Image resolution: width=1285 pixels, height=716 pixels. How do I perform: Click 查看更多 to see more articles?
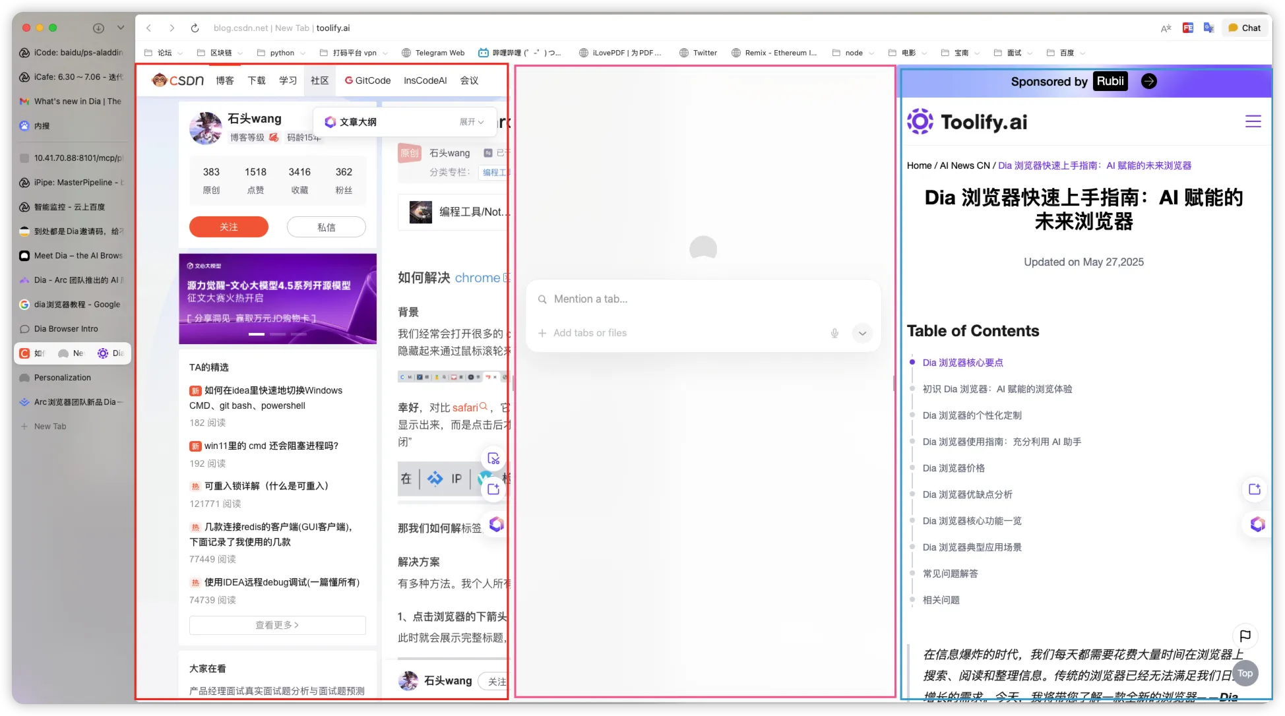click(x=277, y=625)
